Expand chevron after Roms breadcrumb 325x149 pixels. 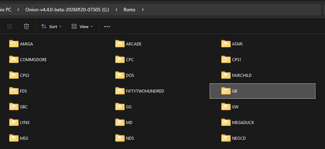click(143, 10)
